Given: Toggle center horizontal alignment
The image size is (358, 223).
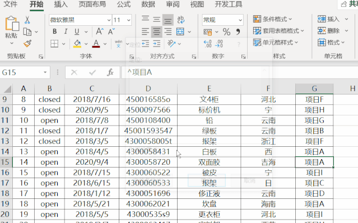Looking at the screenshot, I should tap(156, 31).
